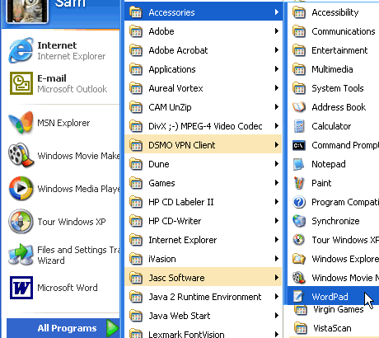Expand the Aureal Vortex submenu arrow
This screenshot has height=338, width=379.
click(x=277, y=88)
